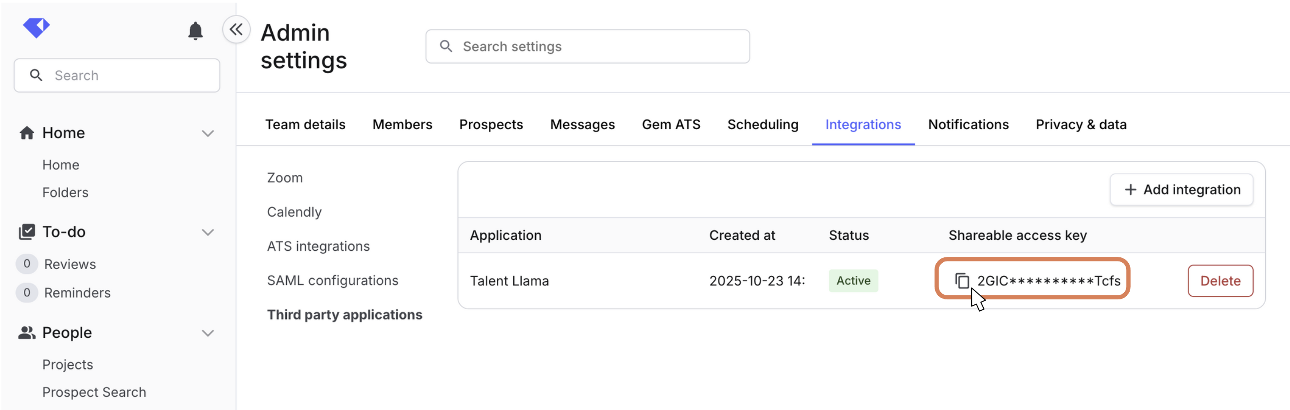This screenshot has height=410, width=1290.
Task: Select the Scheduling tab
Action: coord(763,125)
